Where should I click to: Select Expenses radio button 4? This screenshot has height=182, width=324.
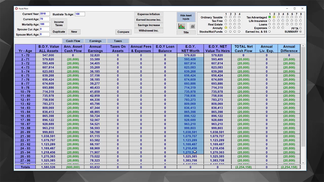pyautogui.click(x=283, y=28)
